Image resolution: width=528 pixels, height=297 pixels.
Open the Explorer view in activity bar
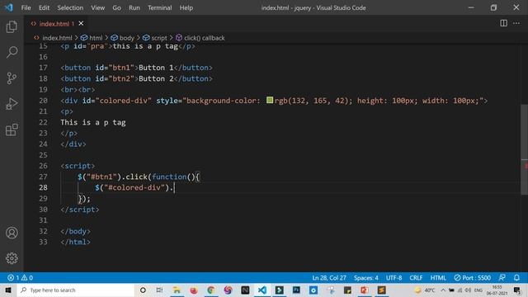[x=12, y=26]
